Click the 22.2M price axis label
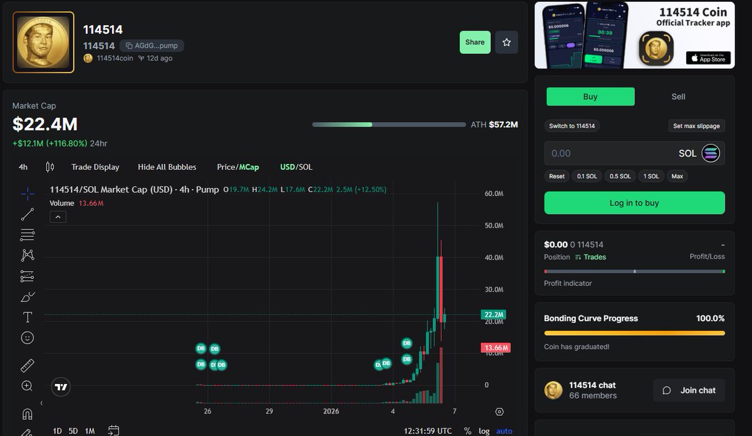 [x=494, y=314]
